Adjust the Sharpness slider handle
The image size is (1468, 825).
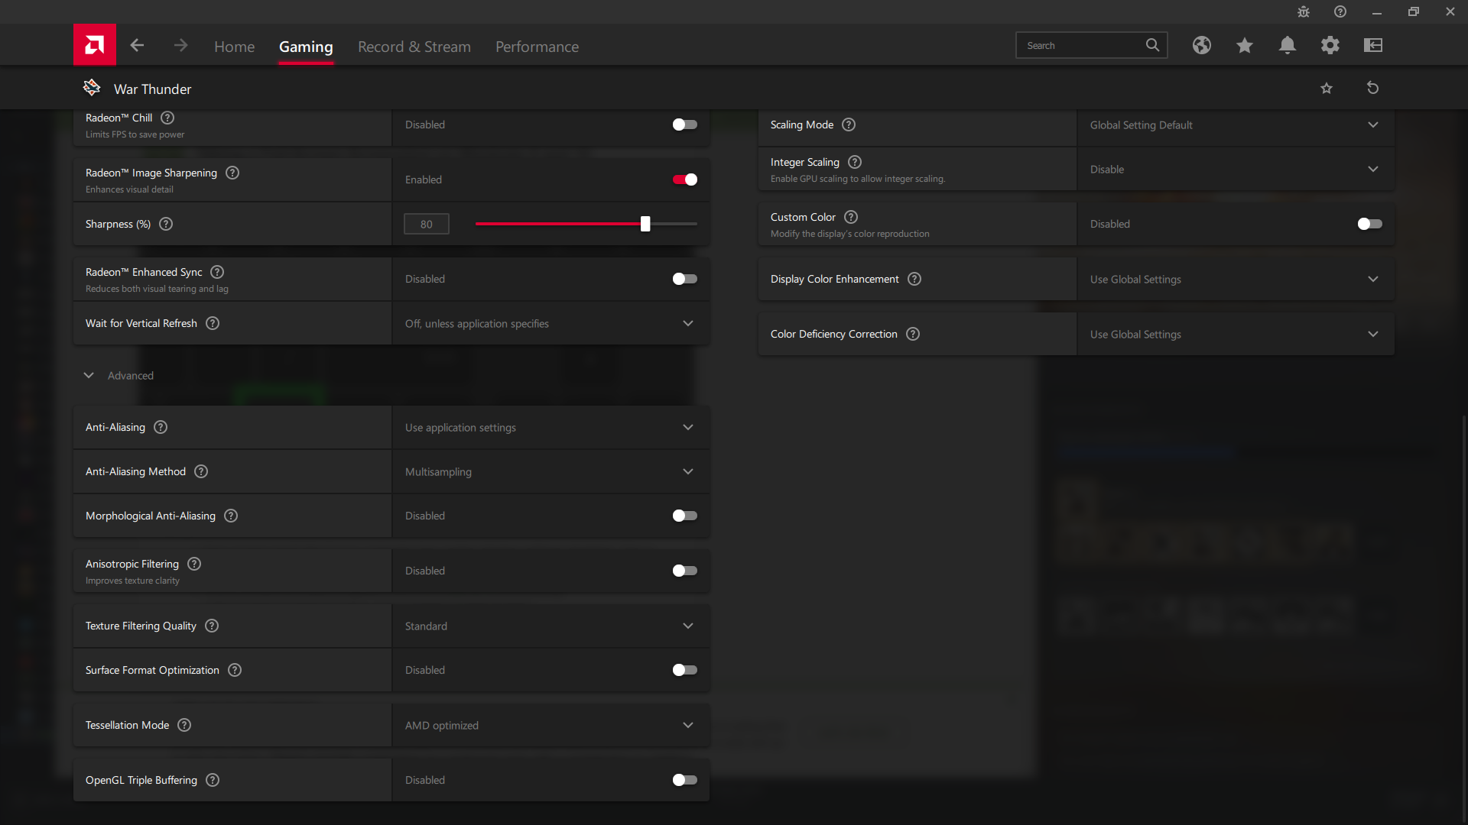tap(645, 224)
